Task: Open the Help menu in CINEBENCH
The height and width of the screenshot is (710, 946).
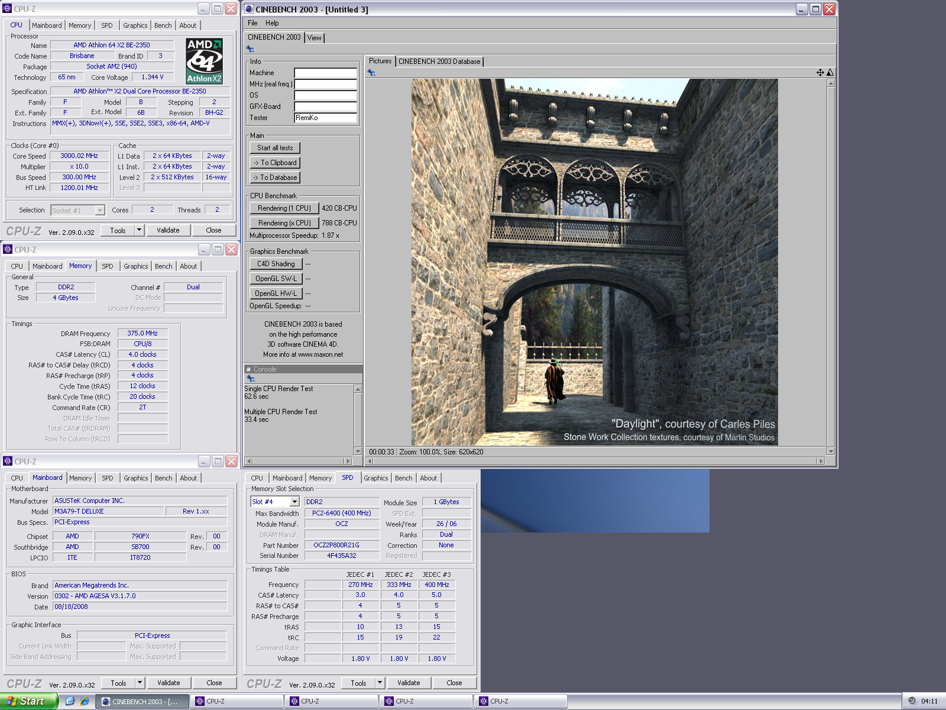Action: point(272,23)
